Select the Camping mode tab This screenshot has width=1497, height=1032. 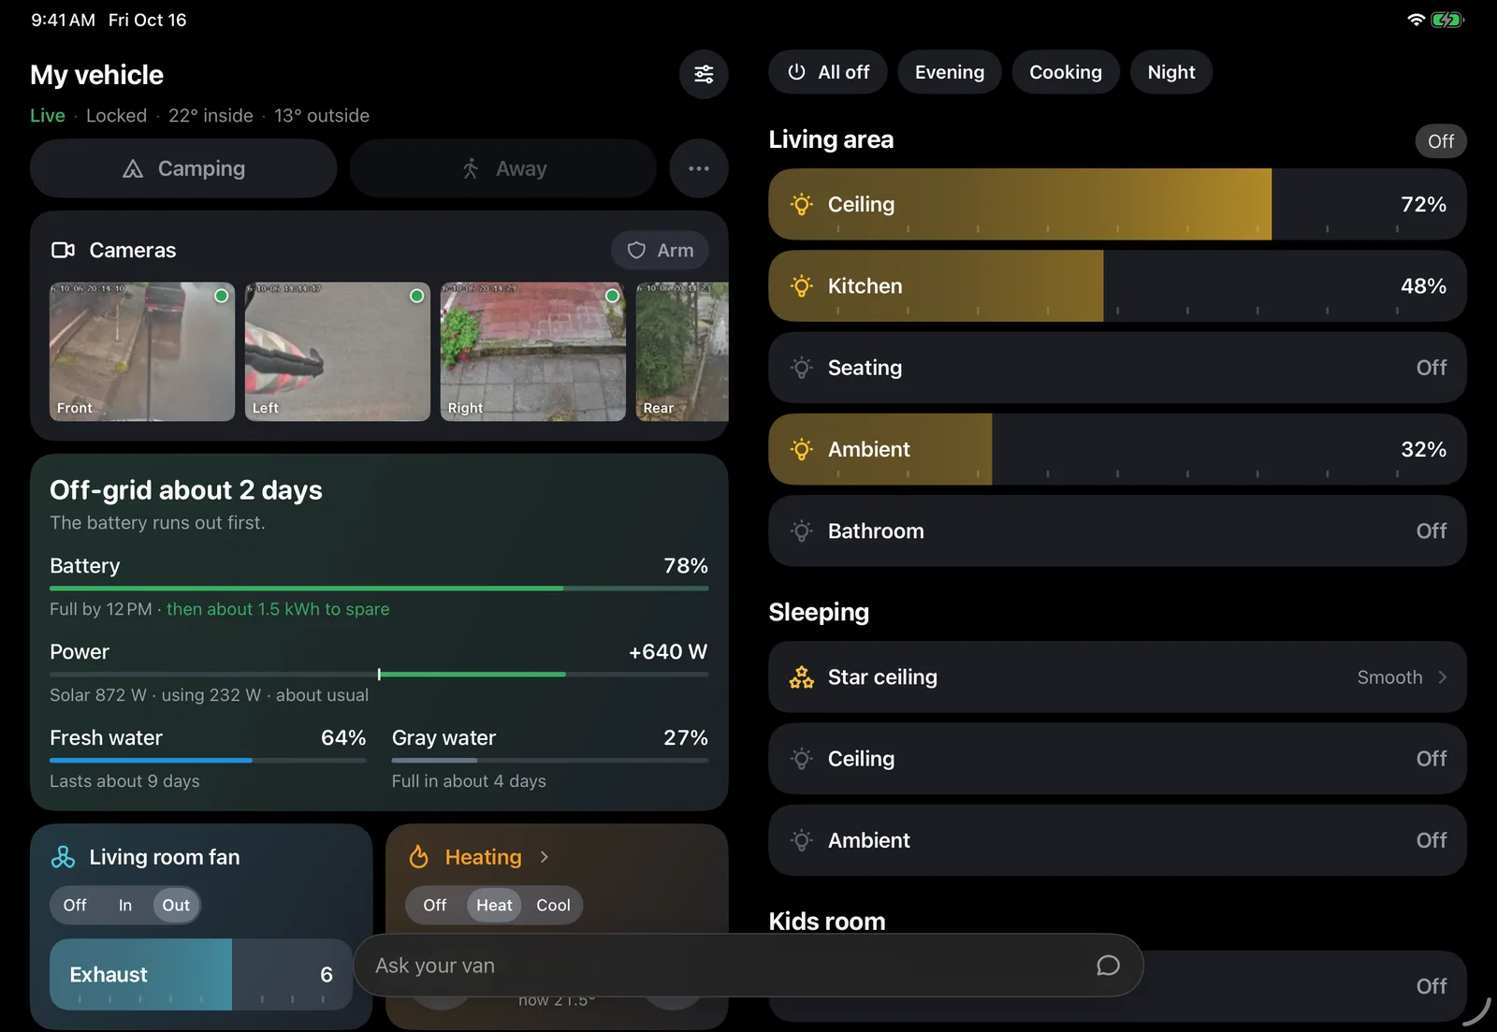tap(183, 168)
